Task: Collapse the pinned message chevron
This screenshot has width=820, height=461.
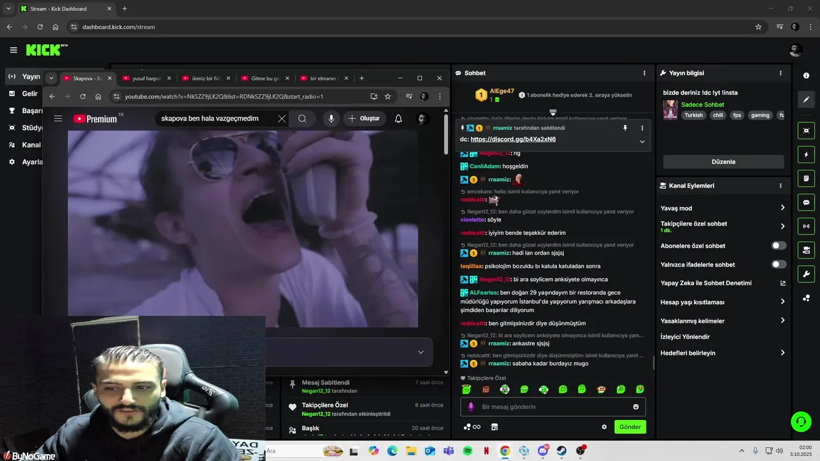Action: click(x=642, y=142)
